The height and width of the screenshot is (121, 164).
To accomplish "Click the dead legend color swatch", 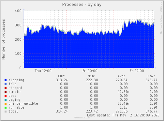I will pos(6,96).
